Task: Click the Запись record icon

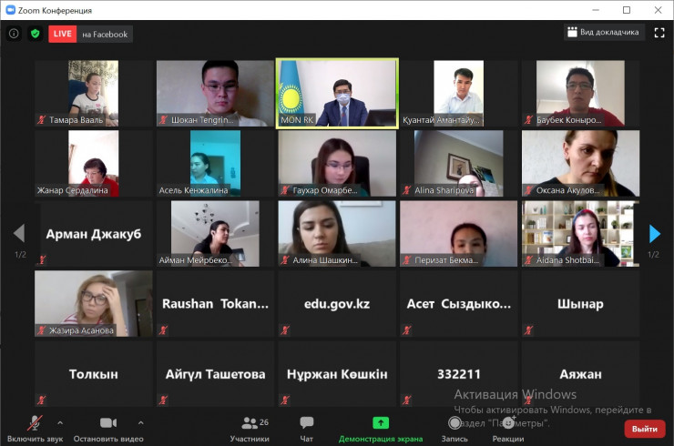Action: coord(454,428)
